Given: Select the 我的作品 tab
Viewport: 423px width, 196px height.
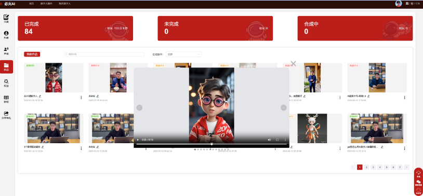Looking at the screenshot, I should point(32,54).
